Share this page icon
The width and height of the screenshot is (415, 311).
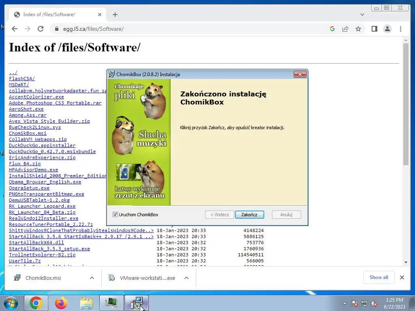(345, 29)
